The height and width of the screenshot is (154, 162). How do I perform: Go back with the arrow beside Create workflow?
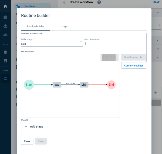65,2
